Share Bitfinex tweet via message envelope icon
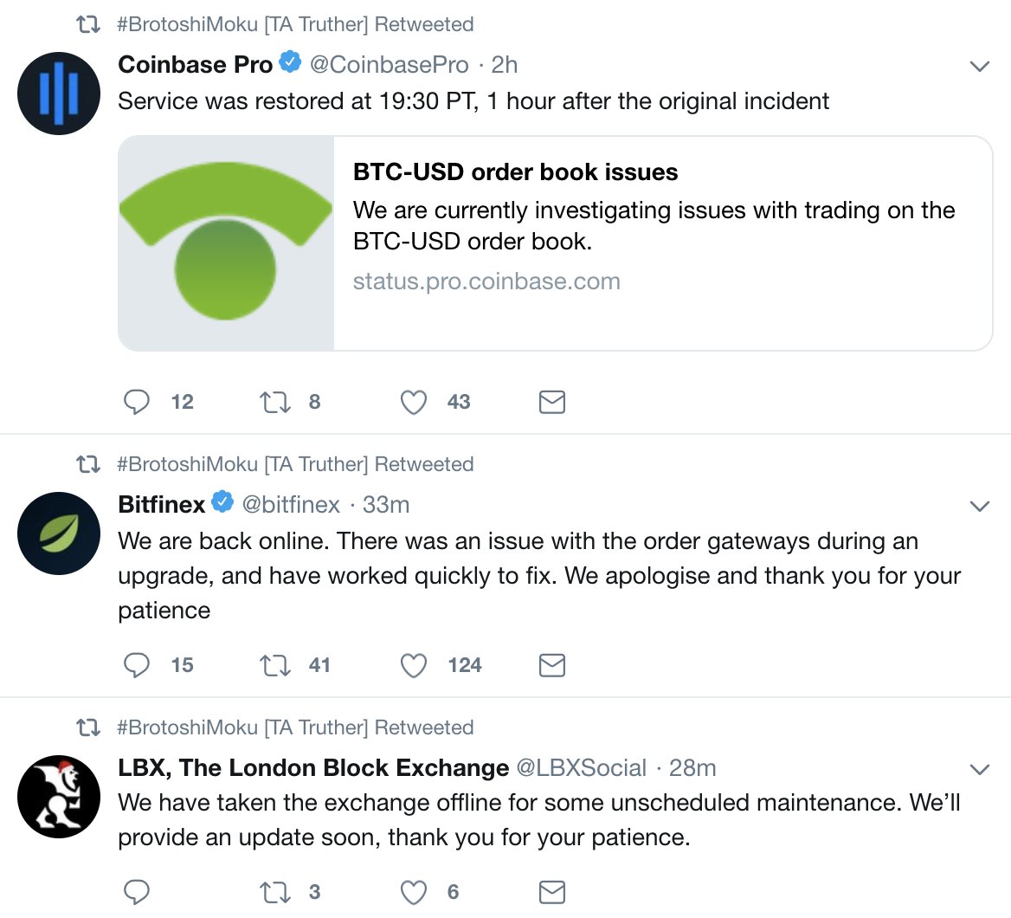1011x918 pixels. tap(552, 665)
